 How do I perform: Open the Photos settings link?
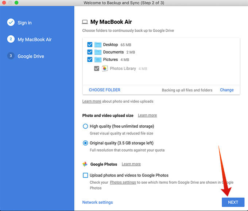pos(123,182)
